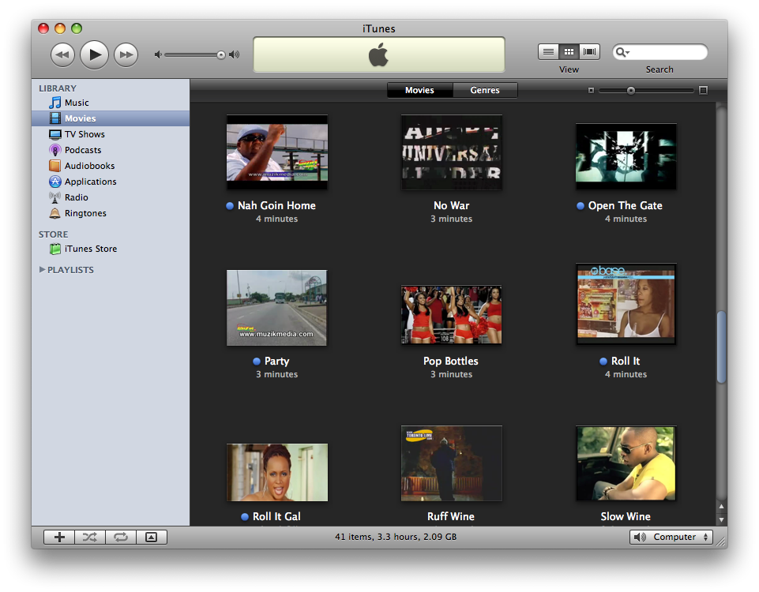Viewport: 759px width, 592px height.
Task: Open the Podcasts library
Action: [x=83, y=150]
